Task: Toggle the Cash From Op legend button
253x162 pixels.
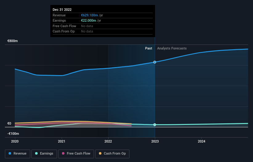Action: click(112, 154)
